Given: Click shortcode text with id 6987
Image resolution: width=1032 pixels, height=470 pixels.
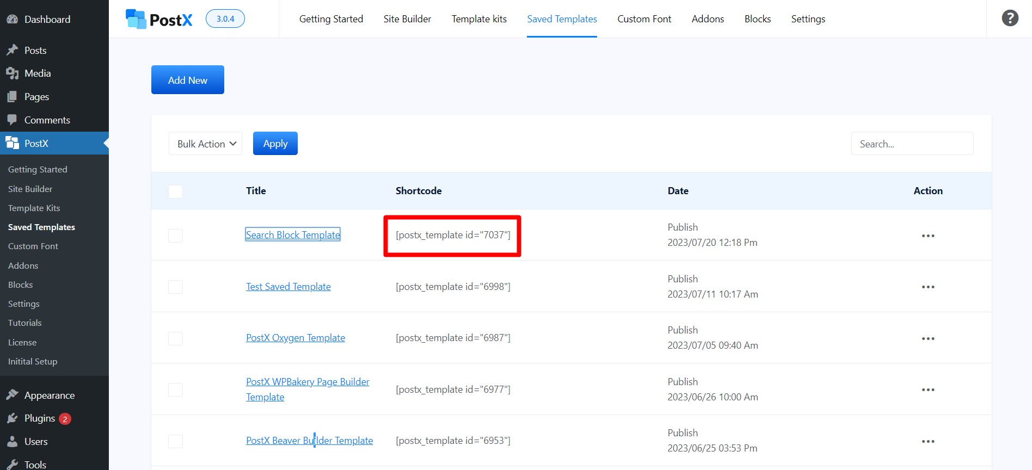Looking at the screenshot, I should pos(453,338).
